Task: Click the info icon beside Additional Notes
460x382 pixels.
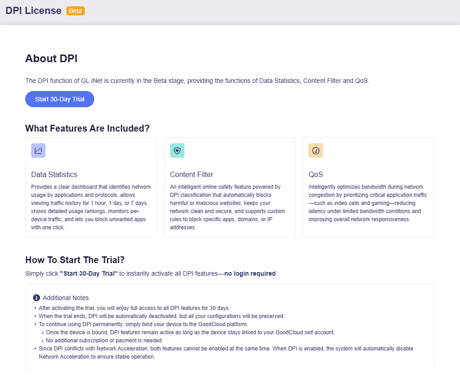Action: 36,298
